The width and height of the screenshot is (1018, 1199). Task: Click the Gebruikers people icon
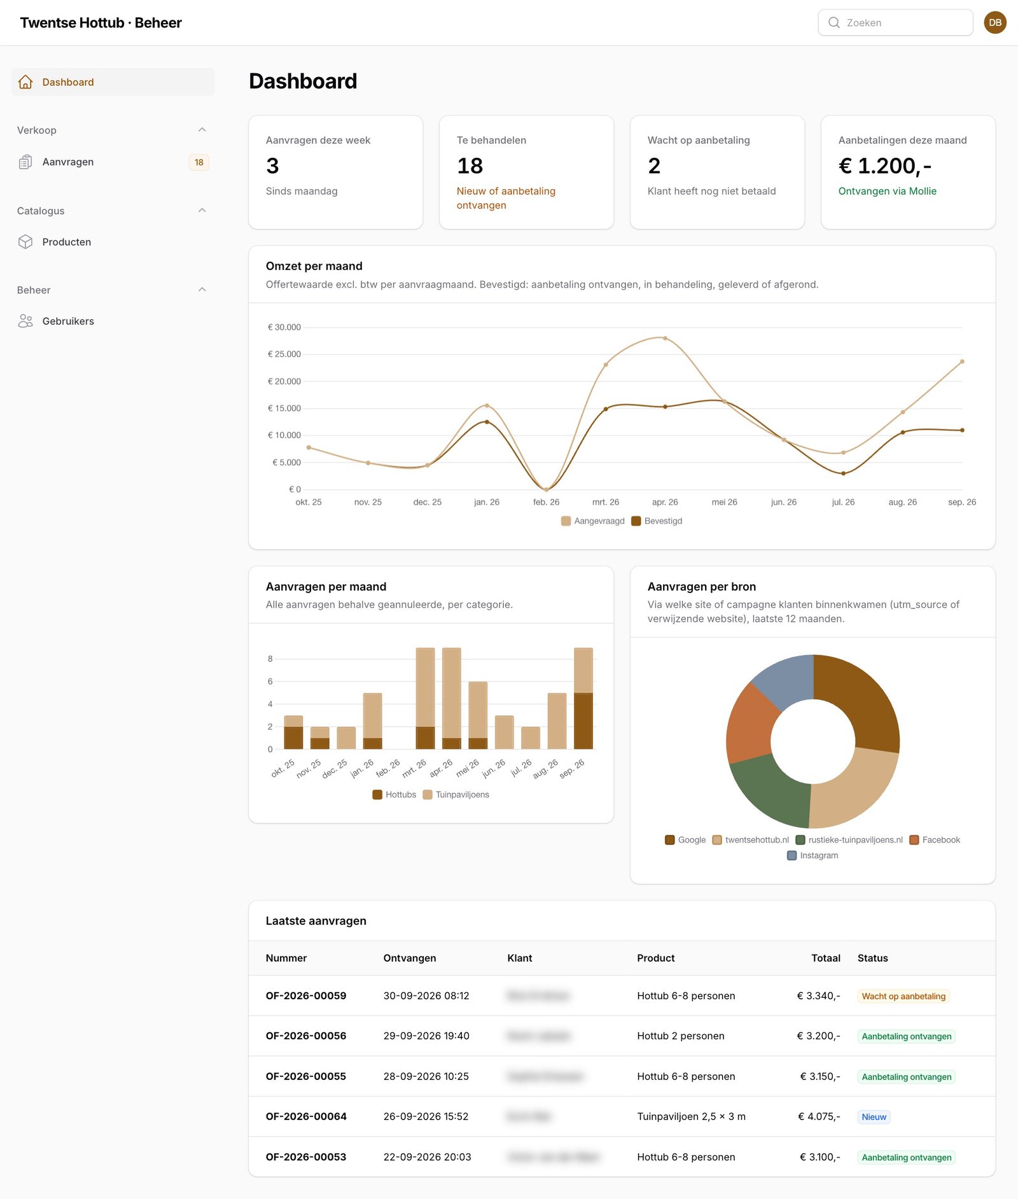point(25,321)
